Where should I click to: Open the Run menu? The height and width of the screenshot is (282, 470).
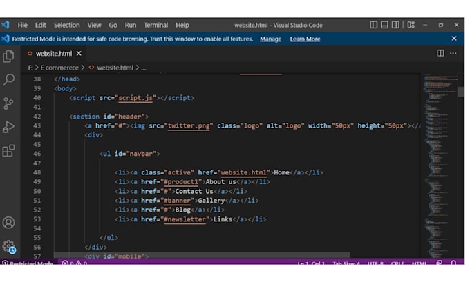pos(131,25)
